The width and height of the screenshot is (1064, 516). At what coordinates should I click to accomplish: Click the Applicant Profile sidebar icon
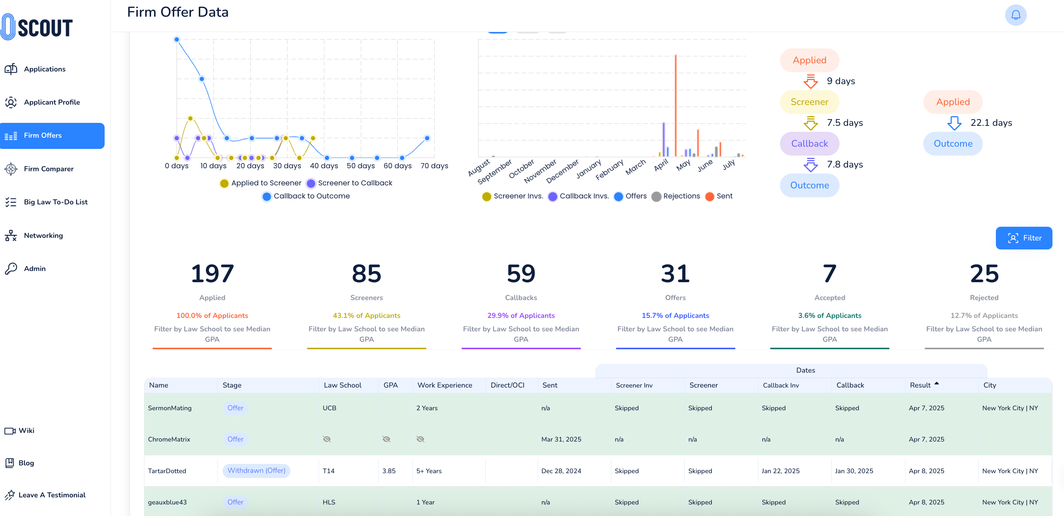(x=11, y=102)
